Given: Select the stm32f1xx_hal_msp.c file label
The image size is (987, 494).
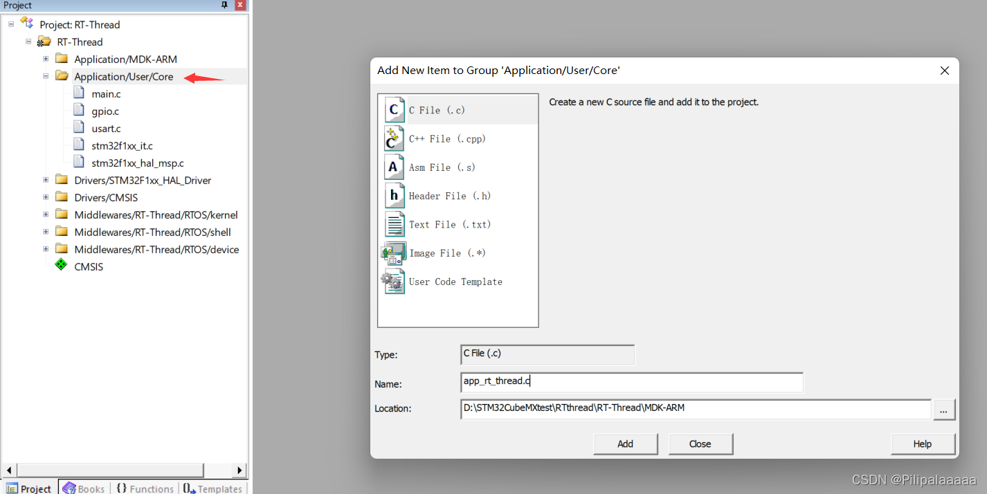Looking at the screenshot, I should point(138,163).
